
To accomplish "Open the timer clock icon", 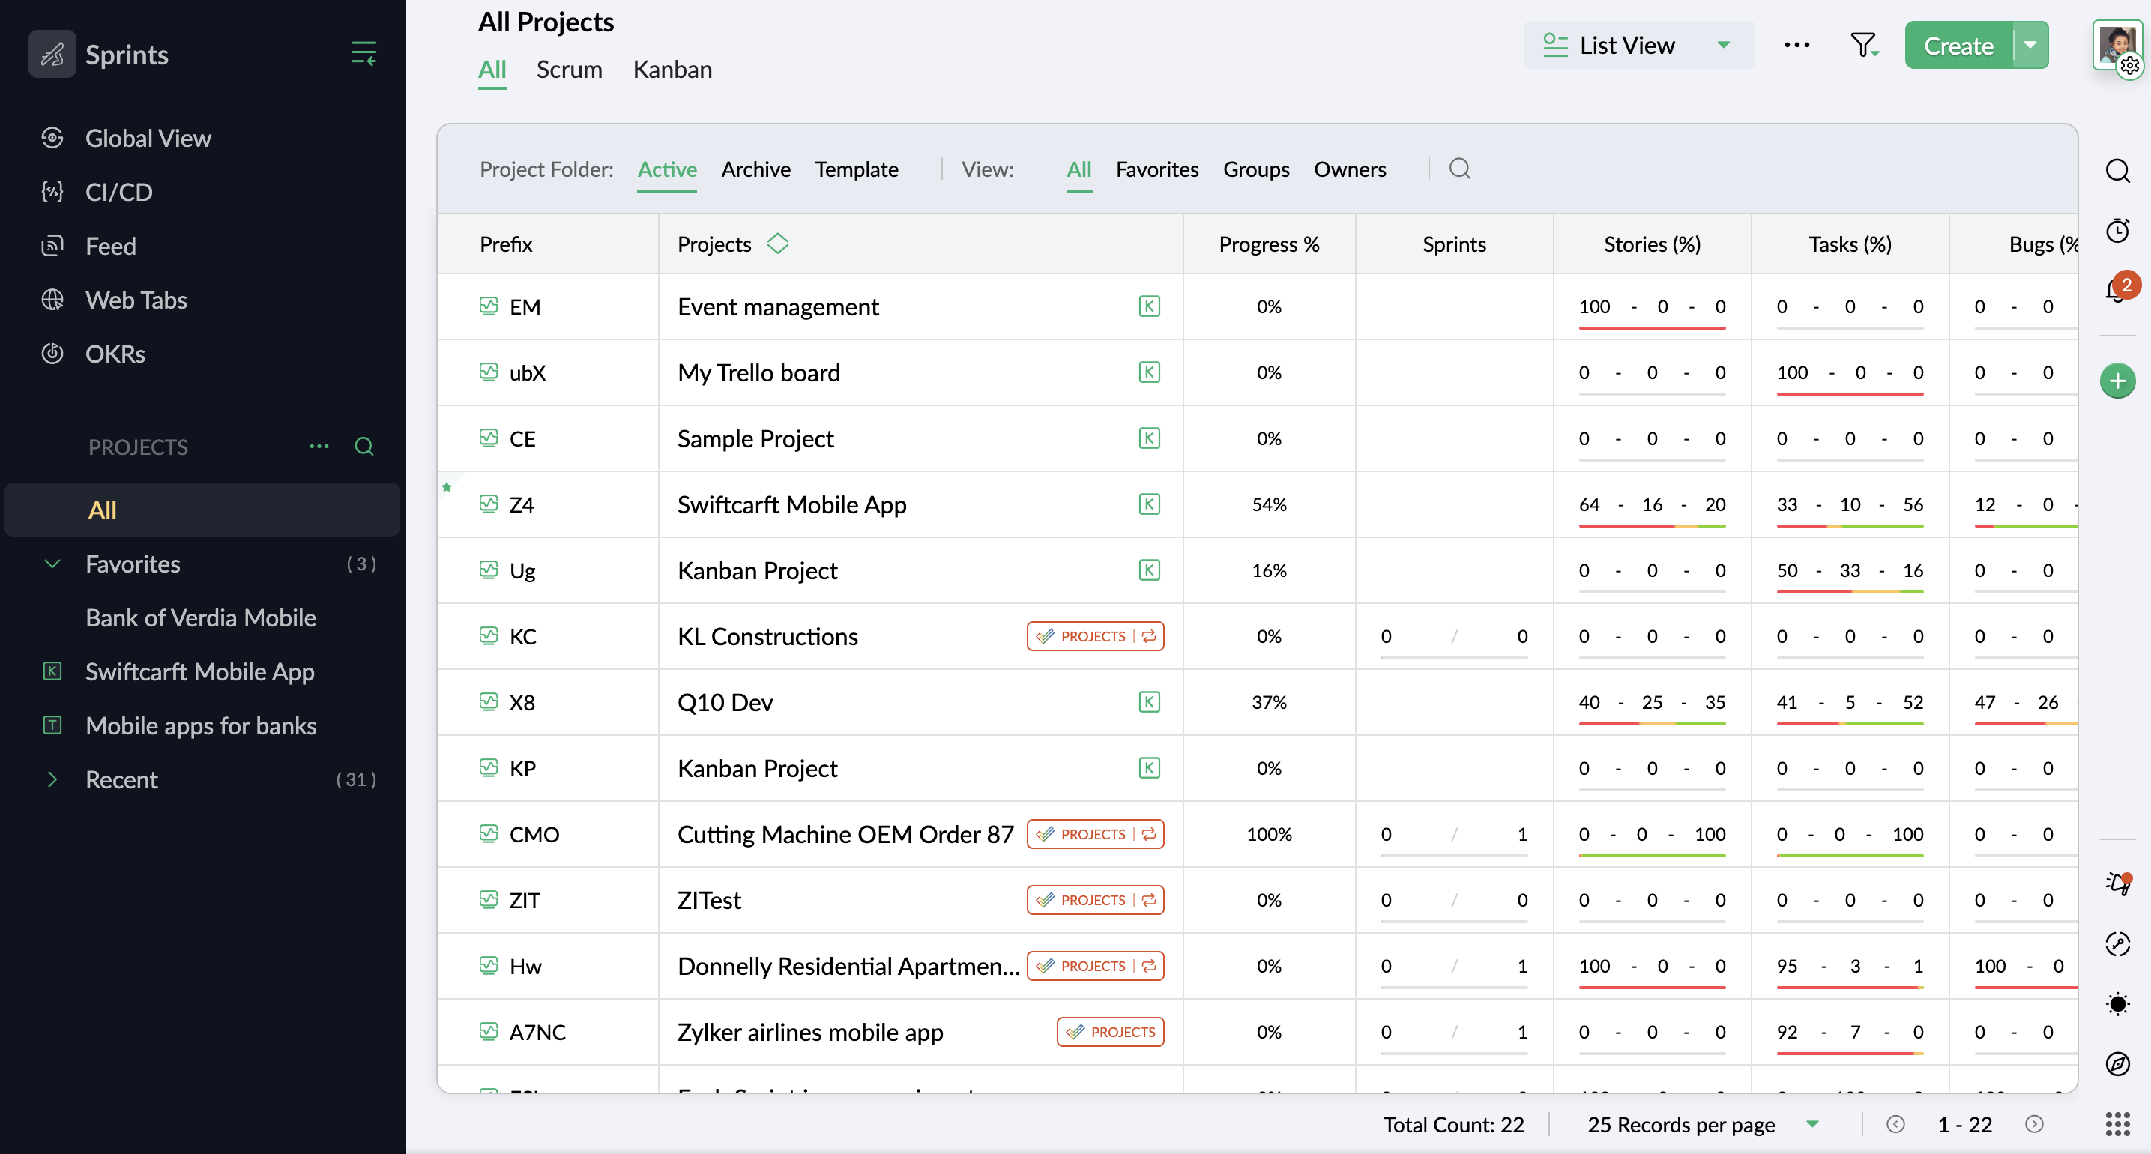I will pos(2117,229).
